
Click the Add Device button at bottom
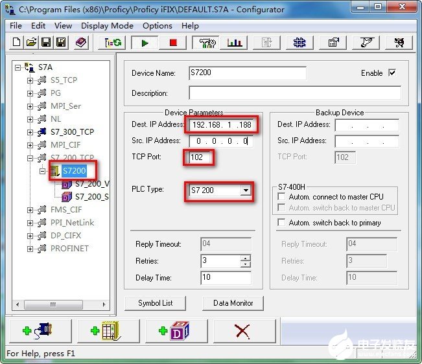[x=106, y=331]
